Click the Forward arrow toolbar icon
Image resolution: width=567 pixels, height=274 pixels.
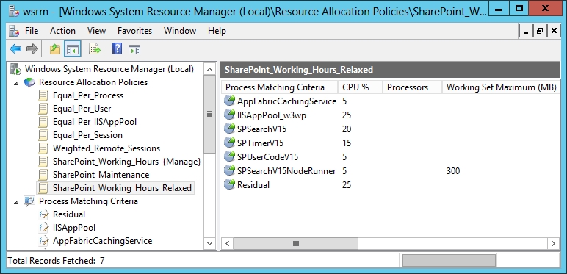32,48
